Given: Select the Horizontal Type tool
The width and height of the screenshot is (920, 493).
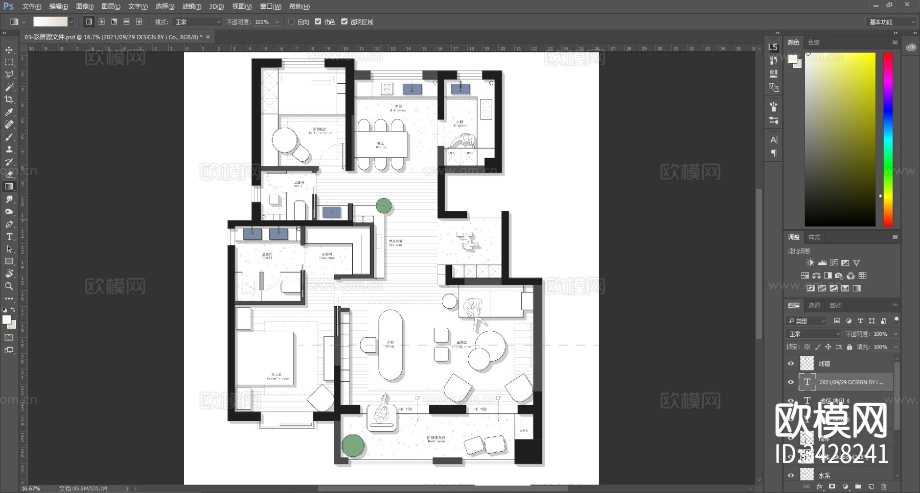Looking at the screenshot, I should 9,236.
